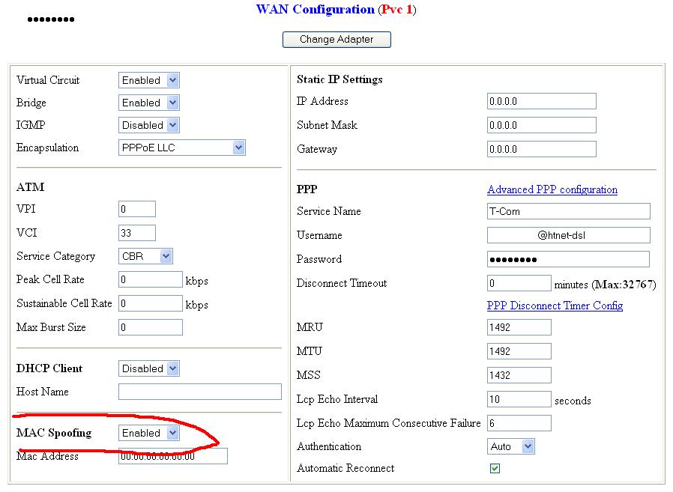The image size is (673, 492).
Task: Click the Static IP Settings heading
Action: coord(339,79)
